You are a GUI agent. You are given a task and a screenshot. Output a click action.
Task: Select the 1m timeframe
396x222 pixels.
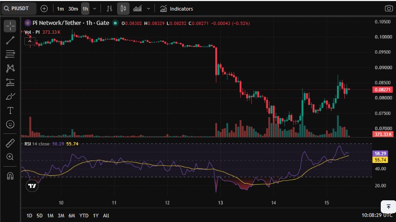(x=60, y=9)
